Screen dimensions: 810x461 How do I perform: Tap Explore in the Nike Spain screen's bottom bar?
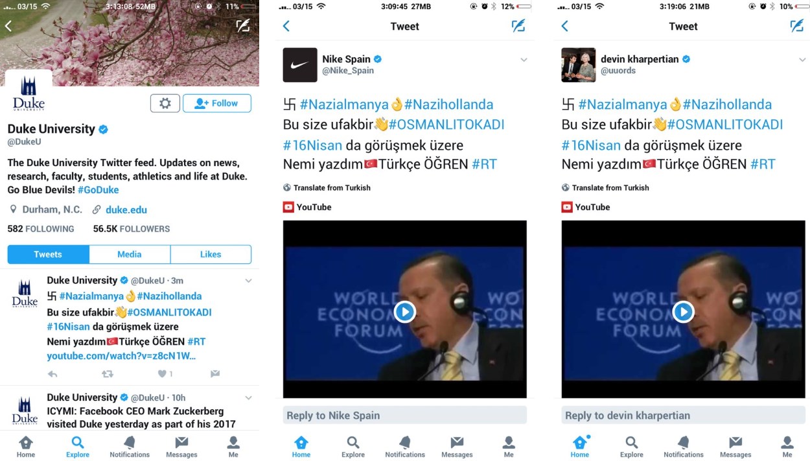point(353,447)
